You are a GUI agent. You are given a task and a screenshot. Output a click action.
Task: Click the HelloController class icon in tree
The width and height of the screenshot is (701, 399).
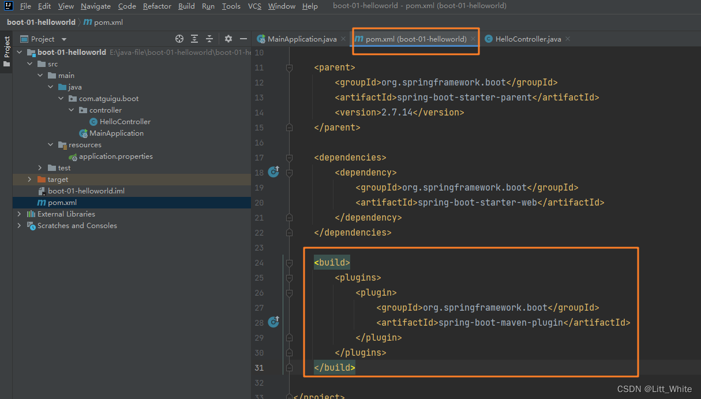[x=93, y=121]
